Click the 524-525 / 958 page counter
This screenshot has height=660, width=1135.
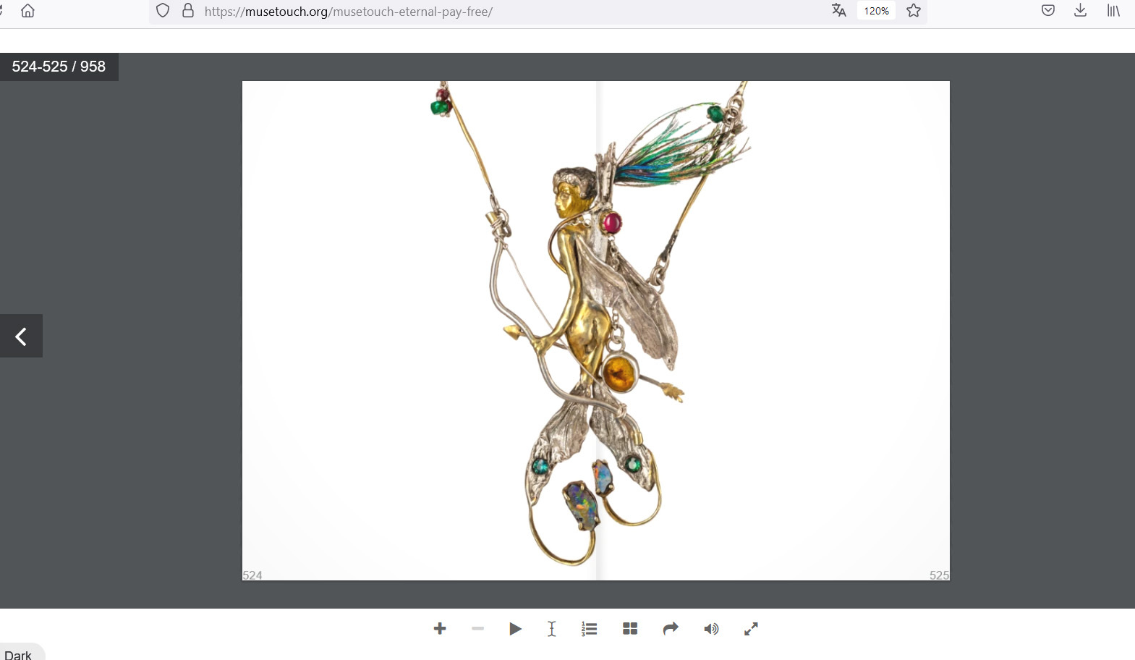(x=59, y=67)
